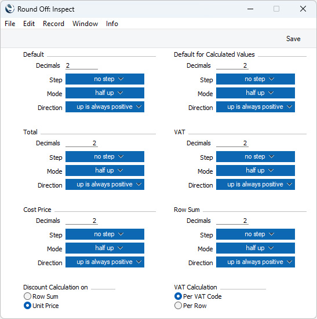
Task: Open the VAT section Direction dropdown
Action: [x=256, y=184]
